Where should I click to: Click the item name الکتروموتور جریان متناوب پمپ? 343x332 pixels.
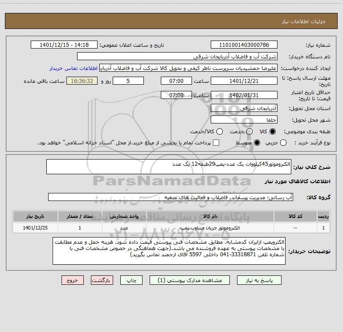pyautogui.click(x=210, y=228)
